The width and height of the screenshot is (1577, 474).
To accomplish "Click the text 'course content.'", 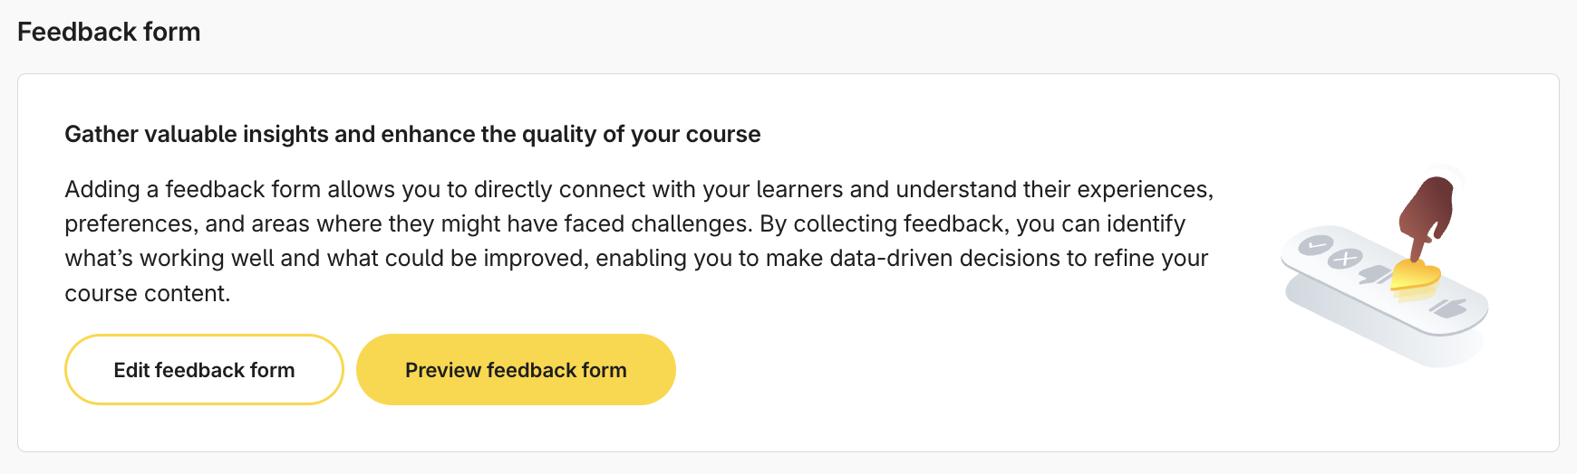I will tap(148, 293).
